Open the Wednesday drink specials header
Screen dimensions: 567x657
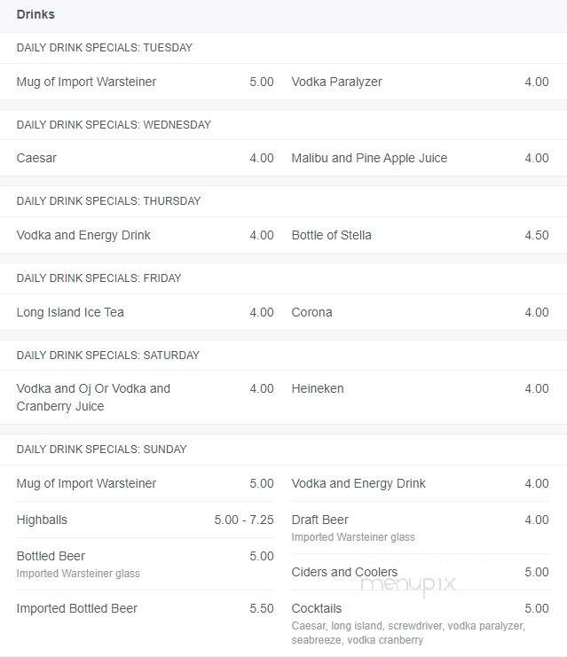[114, 125]
